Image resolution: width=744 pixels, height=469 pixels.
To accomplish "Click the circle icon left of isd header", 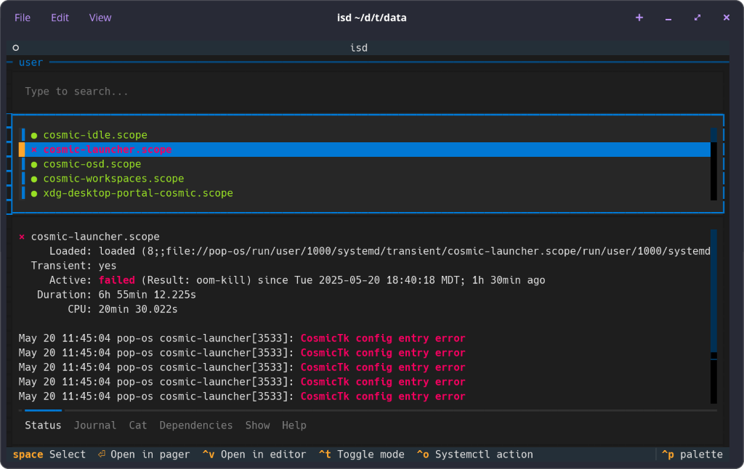I will (16, 47).
